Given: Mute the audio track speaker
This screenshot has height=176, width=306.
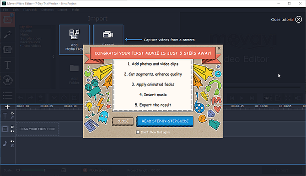Looking at the screenshot, I should tap(12, 141).
